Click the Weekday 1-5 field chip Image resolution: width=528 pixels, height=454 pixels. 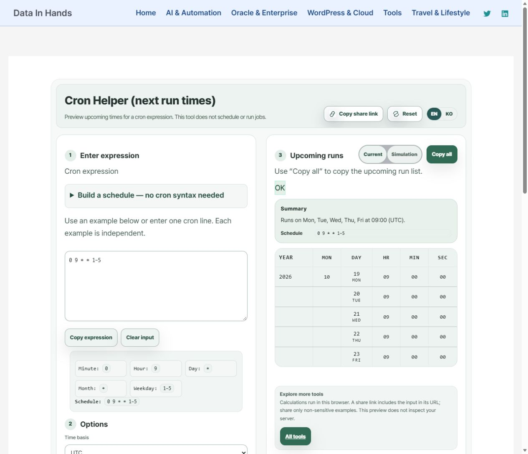point(156,388)
